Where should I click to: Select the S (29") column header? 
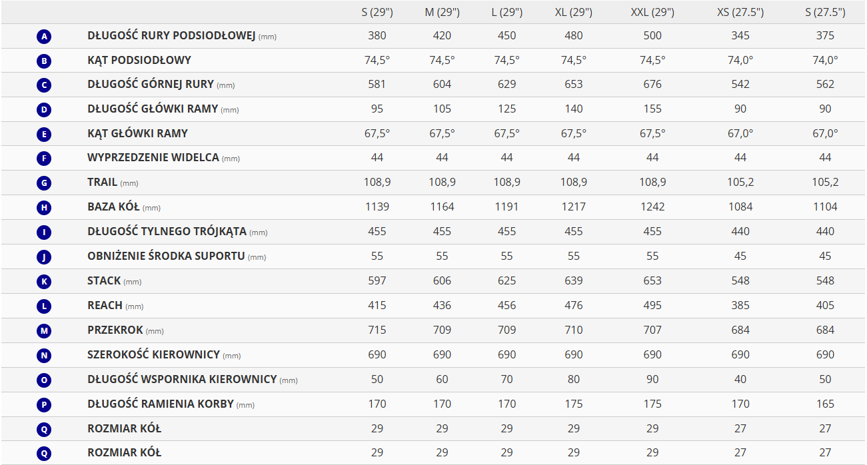377,12
